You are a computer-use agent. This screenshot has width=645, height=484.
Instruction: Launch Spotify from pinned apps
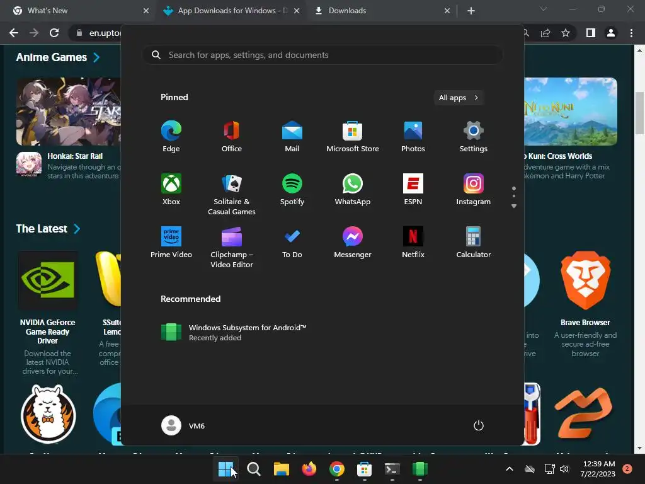[292, 189]
